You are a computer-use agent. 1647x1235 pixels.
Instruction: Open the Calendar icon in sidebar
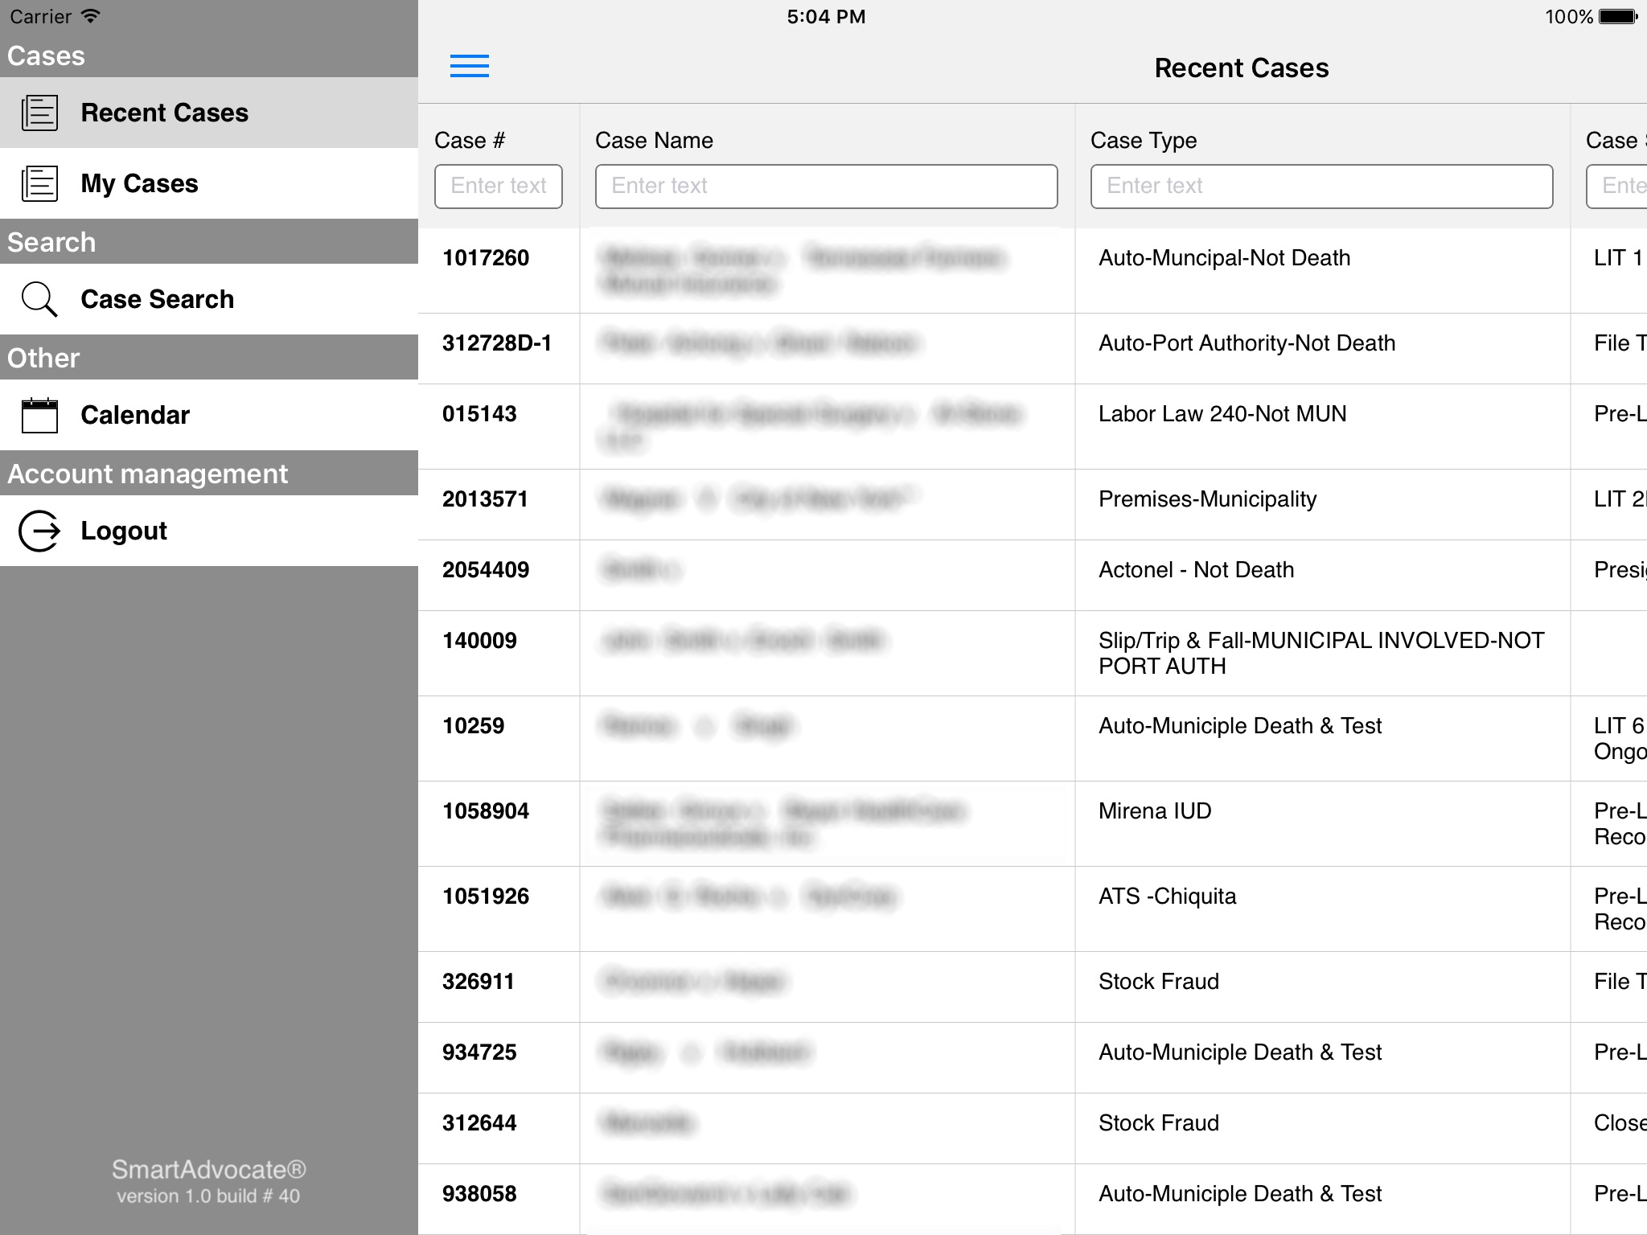(39, 415)
